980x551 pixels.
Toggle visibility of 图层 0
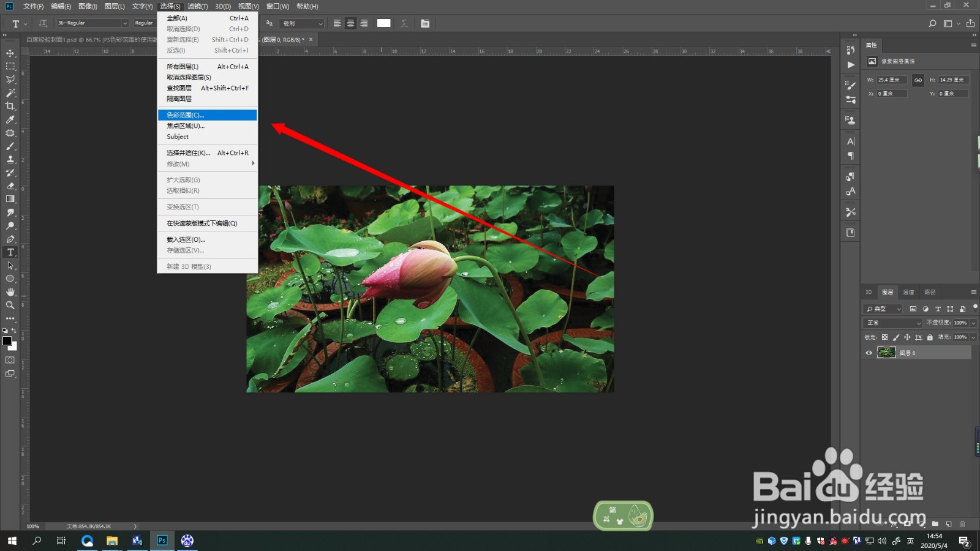click(869, 353)
